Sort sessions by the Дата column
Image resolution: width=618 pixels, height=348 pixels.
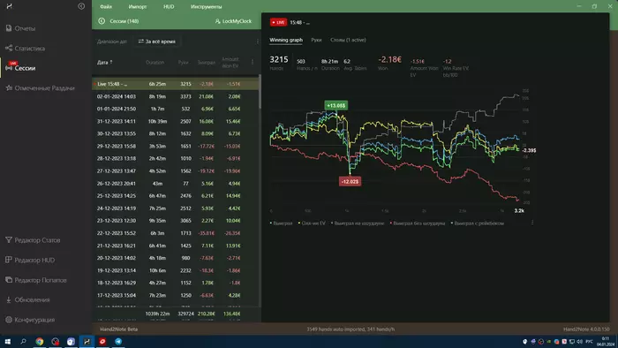coord(105,63)
